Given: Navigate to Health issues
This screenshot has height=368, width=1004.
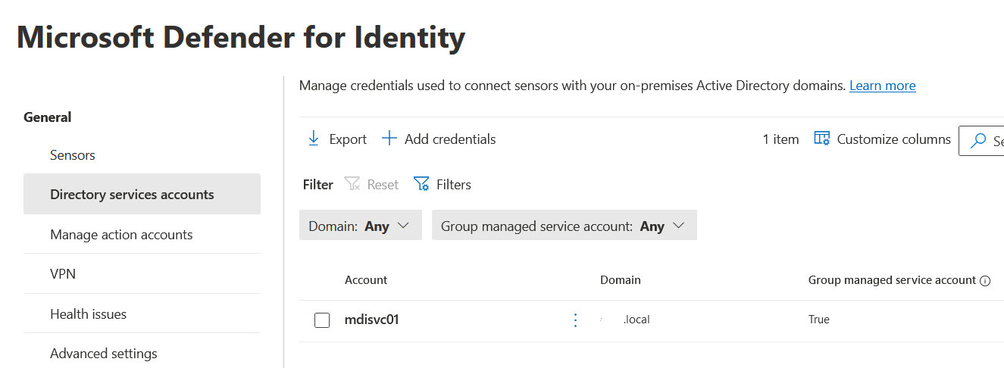Looking at the screenshot, I should [88, 314].
